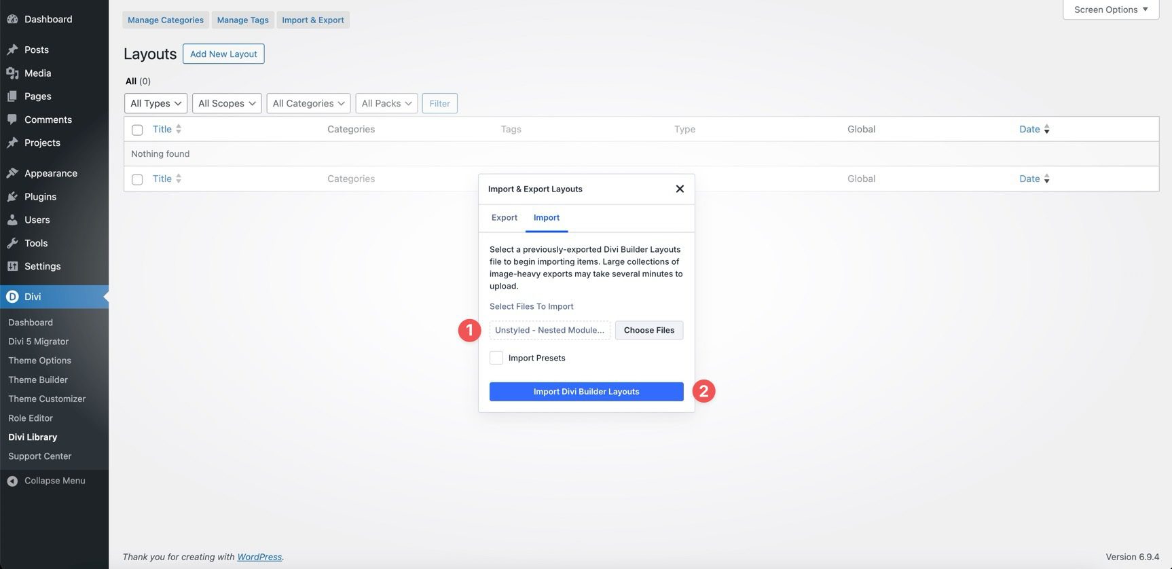
Task: Enable the Import Presets checkbox
Action: coord(496,358)
